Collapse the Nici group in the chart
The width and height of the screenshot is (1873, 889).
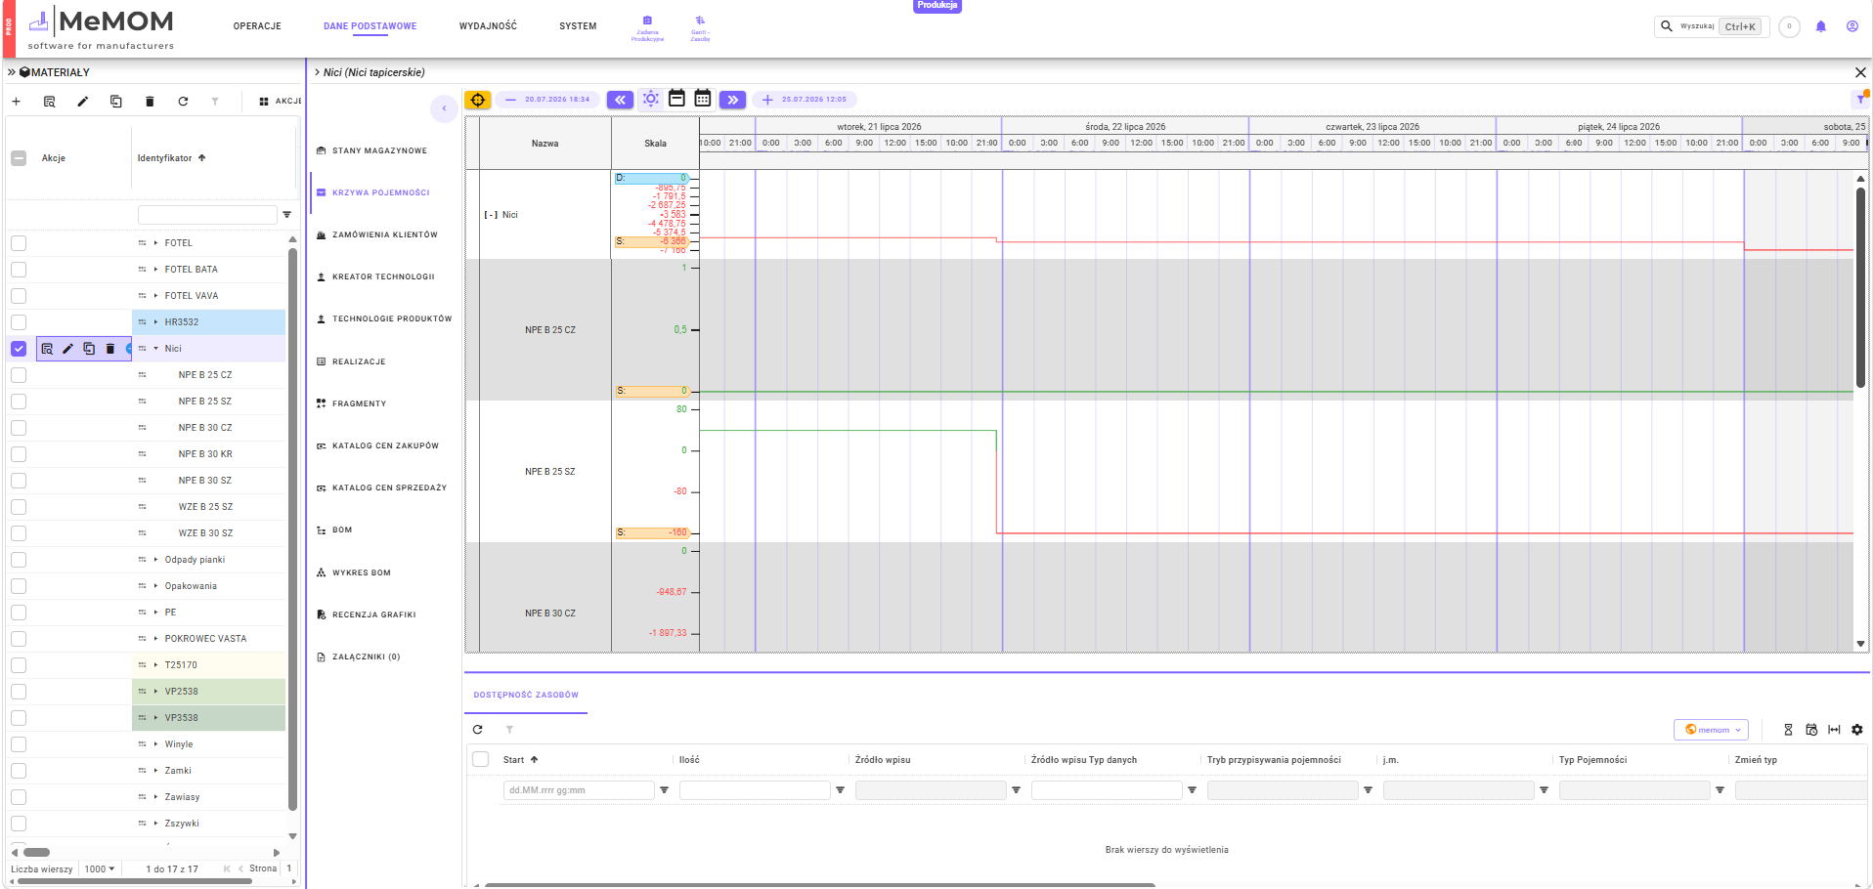(491, 215)
